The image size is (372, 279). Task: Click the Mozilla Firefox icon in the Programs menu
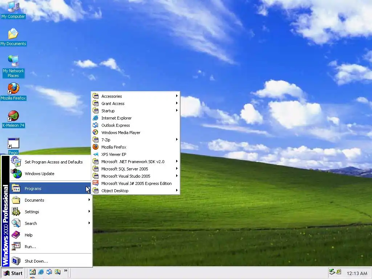pos(96,147)
